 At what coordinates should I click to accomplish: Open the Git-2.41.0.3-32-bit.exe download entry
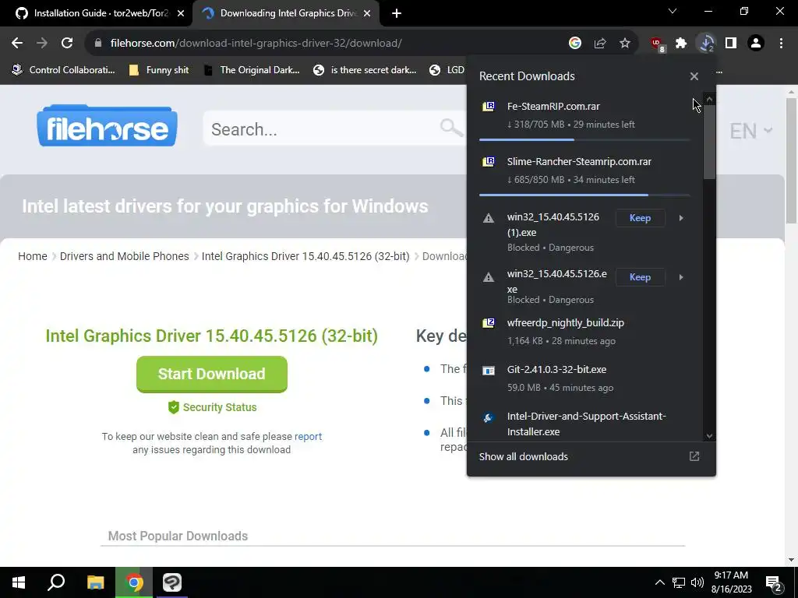pyautogui.click(x=584, y=378)
